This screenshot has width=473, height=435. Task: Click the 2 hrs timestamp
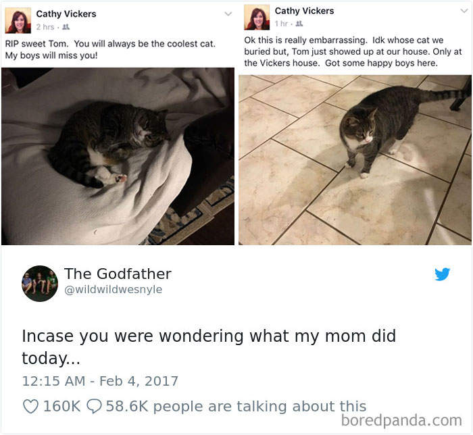(45, 28)
